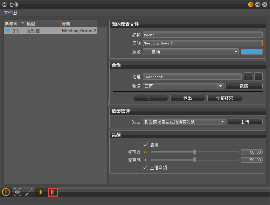Click the orange D icon in title bar
The height and width of the screenshot is (205, 270).
[x=250, y=5]
